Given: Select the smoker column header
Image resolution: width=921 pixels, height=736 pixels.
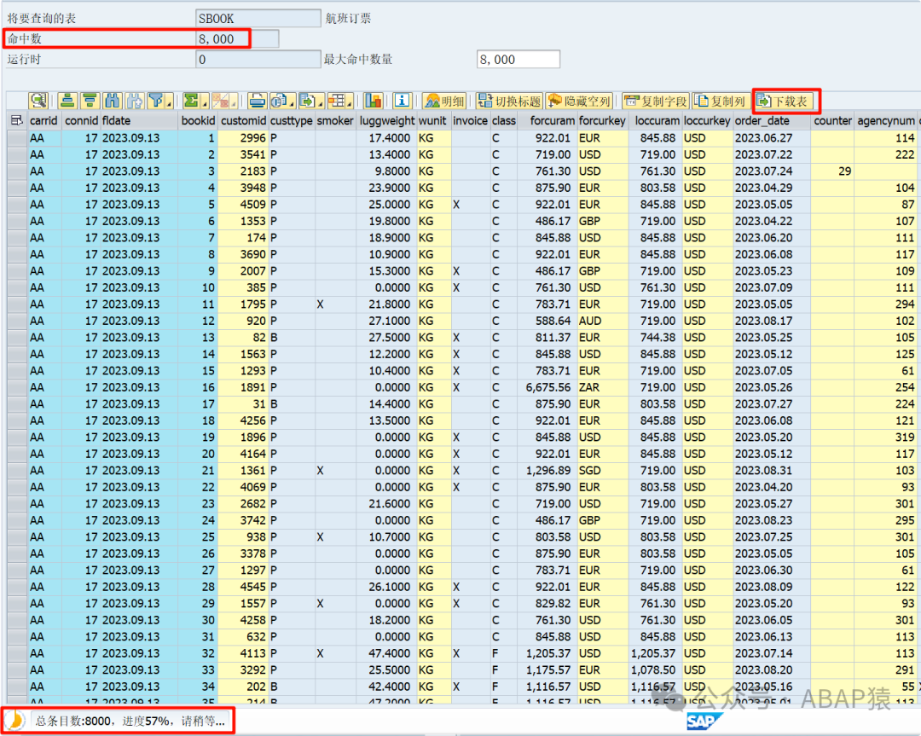Looking at the screenshot, I should pos(335,120).
